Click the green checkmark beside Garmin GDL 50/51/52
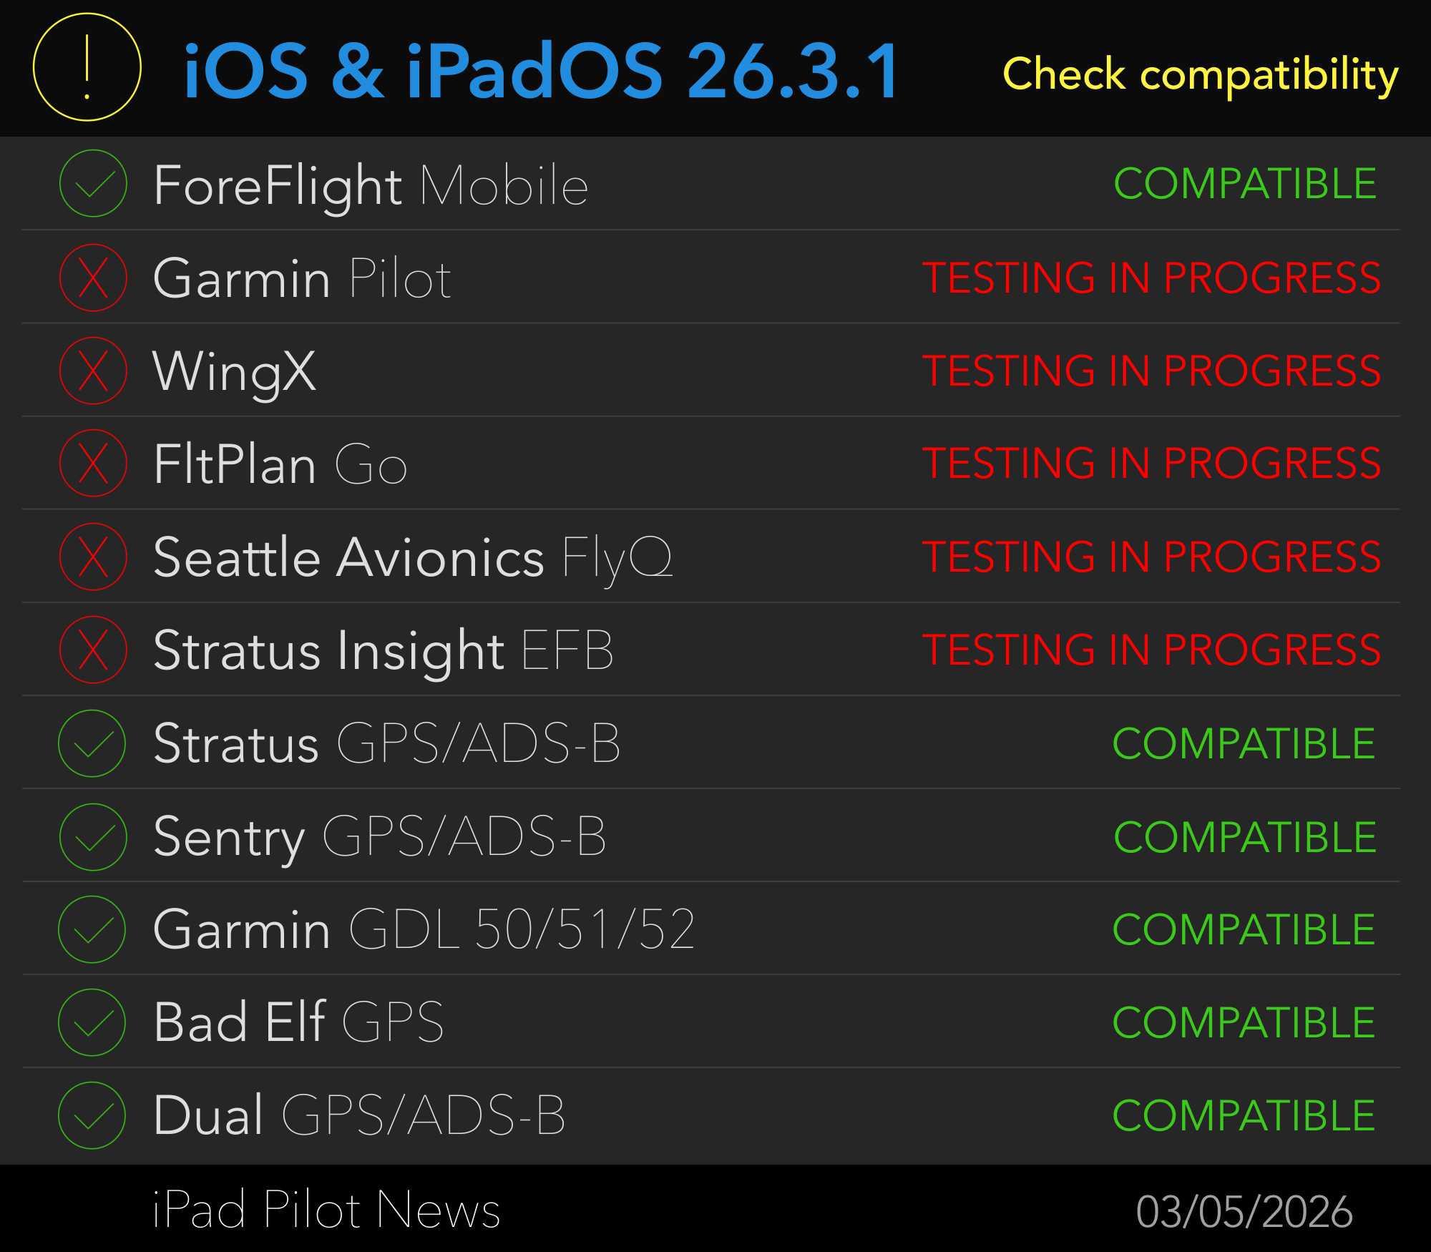1431x1252 pixels. (92, 929)
